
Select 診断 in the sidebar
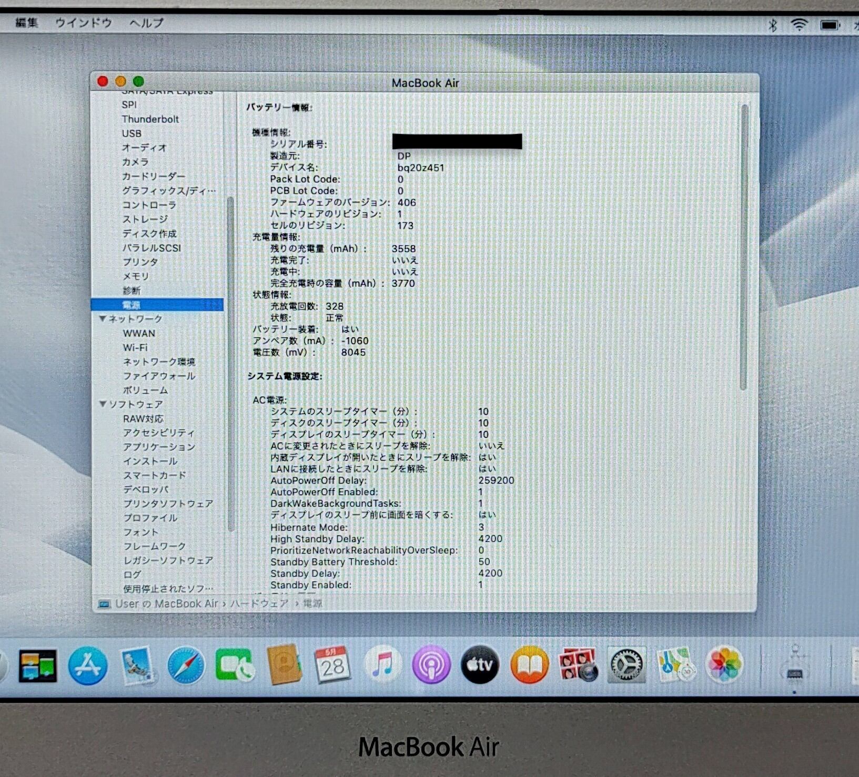pos(132,290)
